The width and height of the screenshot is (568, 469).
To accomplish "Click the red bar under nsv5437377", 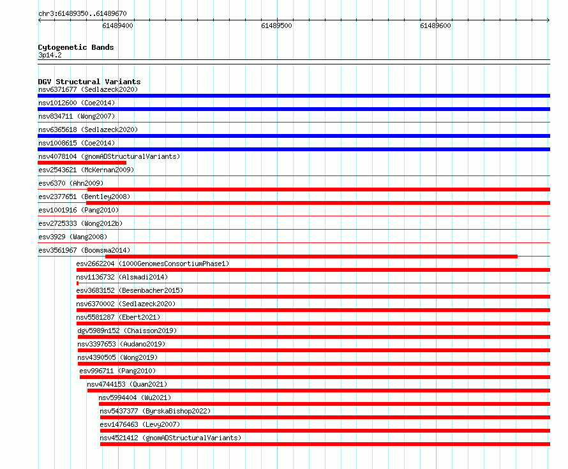I will click(x=325, y=417).
